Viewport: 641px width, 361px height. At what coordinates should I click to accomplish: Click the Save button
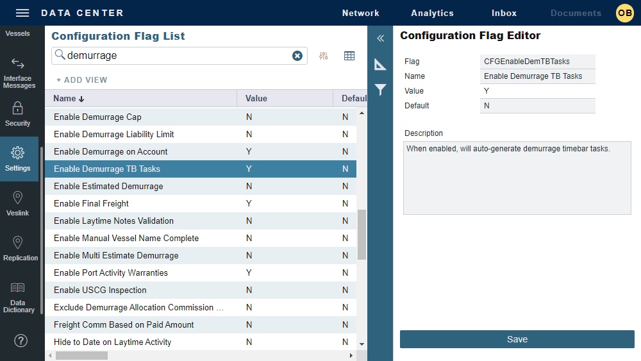pyautogui.click(x=517, y=339)
